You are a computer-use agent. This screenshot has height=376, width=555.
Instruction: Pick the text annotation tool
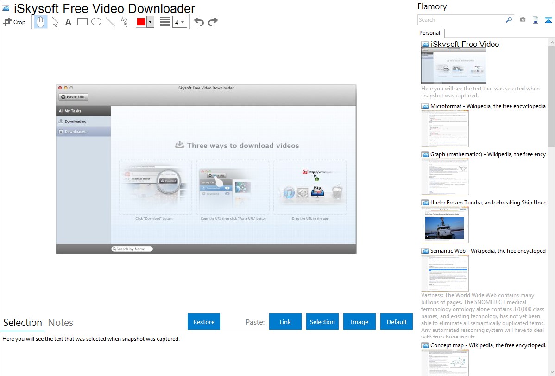(68, 22)
